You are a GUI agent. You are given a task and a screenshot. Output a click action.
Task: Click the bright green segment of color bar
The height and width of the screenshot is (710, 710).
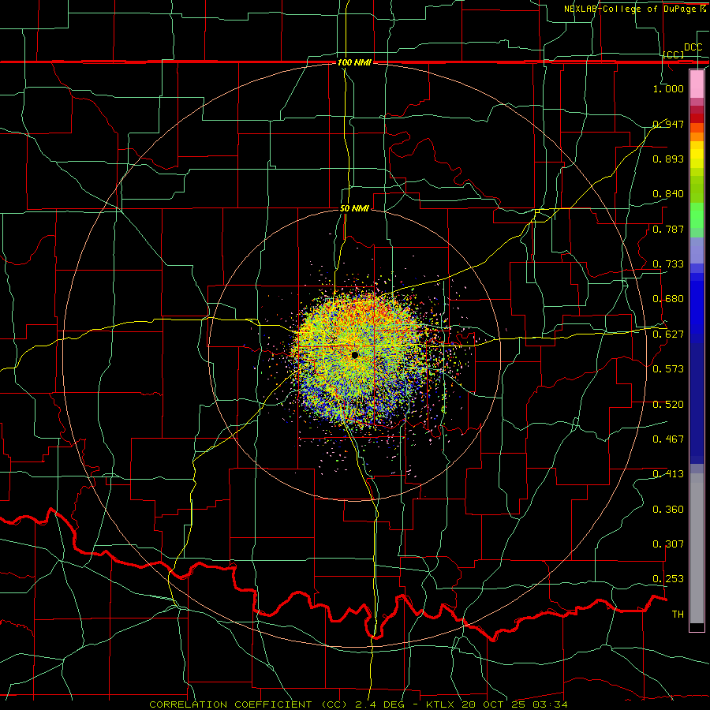pyautogui.click(x=697, y=215)
